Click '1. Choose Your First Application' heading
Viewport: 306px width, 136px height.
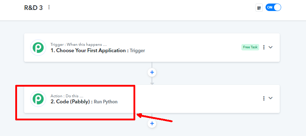(x=89, y=50)
